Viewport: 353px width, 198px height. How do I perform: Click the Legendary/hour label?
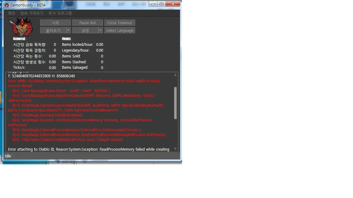[x=76, y=50]
